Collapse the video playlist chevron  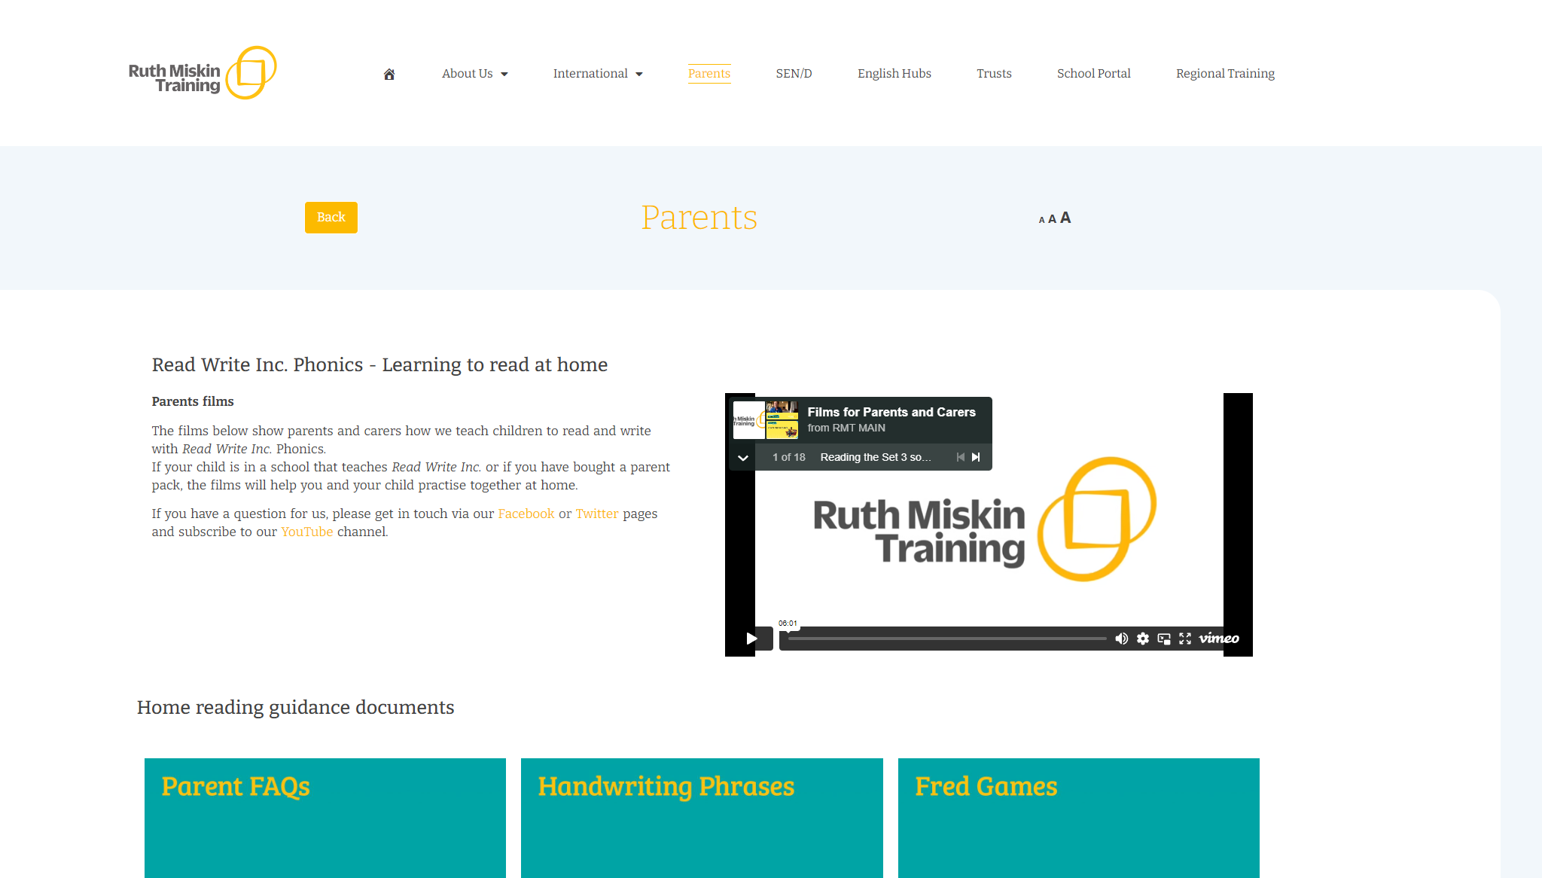click(x=742, y=458)
